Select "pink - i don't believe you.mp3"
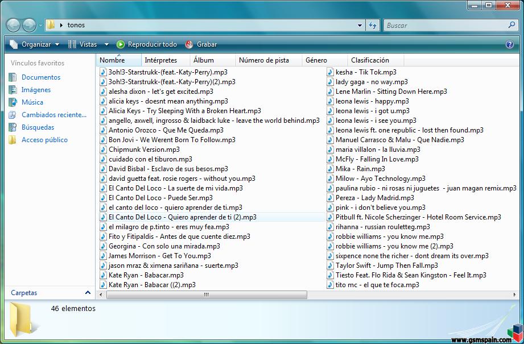Image resolution: width=524 pixels, height=344 pixels. (381, 208)
